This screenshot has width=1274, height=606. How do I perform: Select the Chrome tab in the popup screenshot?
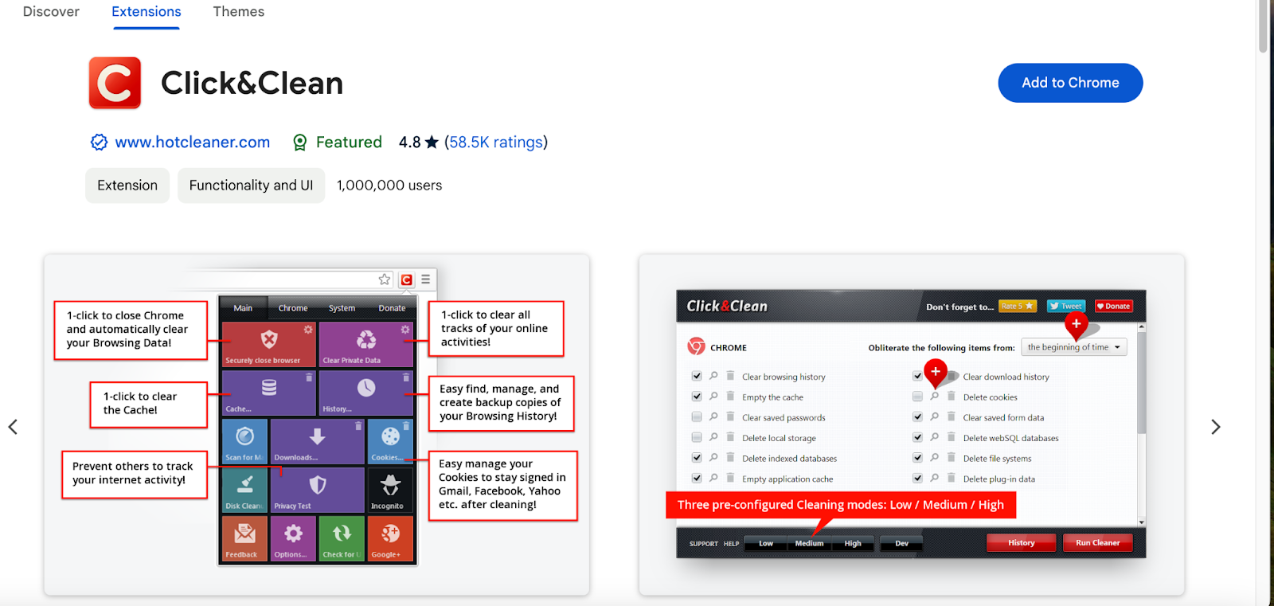(293, 308)
